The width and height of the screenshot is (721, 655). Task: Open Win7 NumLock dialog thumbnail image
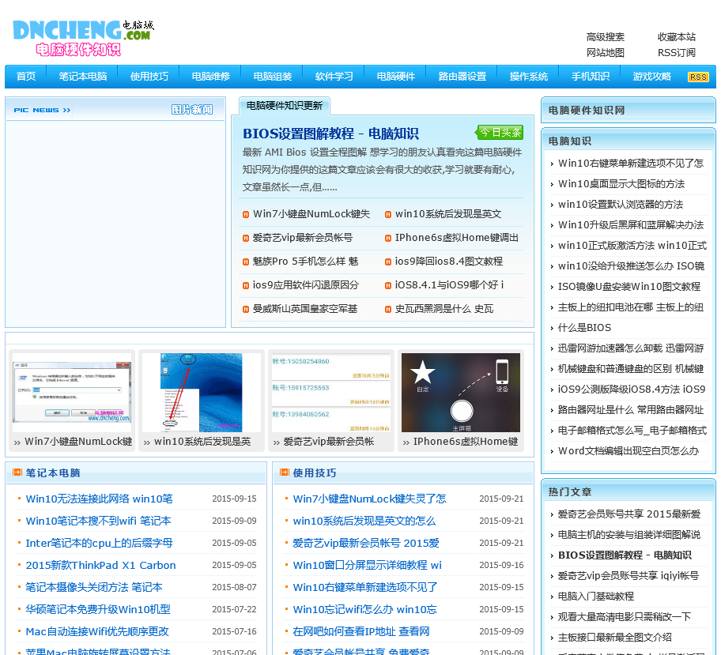pos(72,391)
